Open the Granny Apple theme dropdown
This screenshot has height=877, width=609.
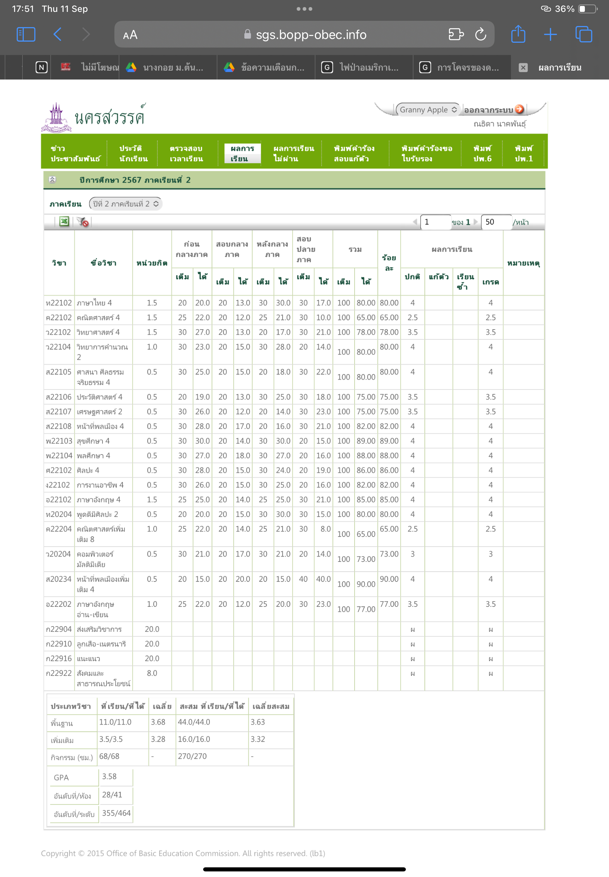428,110
